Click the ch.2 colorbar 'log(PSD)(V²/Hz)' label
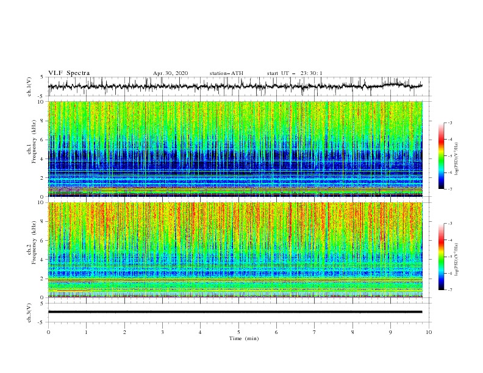The height and width of the screenshot is (373, 483). pos(457,260)
